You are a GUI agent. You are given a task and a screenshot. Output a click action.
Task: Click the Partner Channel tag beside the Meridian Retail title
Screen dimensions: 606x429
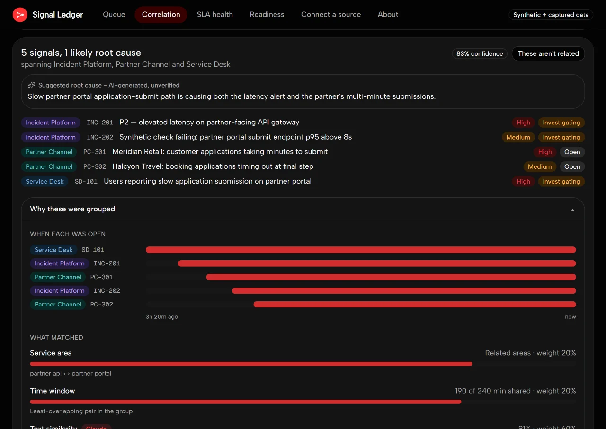(x=49, y=152)
